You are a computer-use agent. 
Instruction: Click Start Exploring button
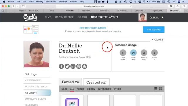(154, 29)
